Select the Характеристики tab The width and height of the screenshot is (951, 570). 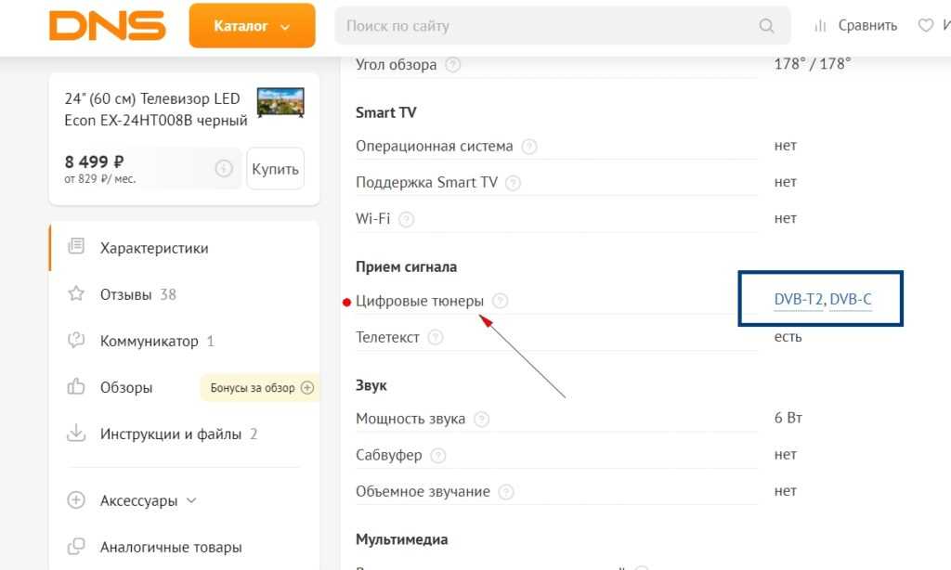click(x=154, y=248)
